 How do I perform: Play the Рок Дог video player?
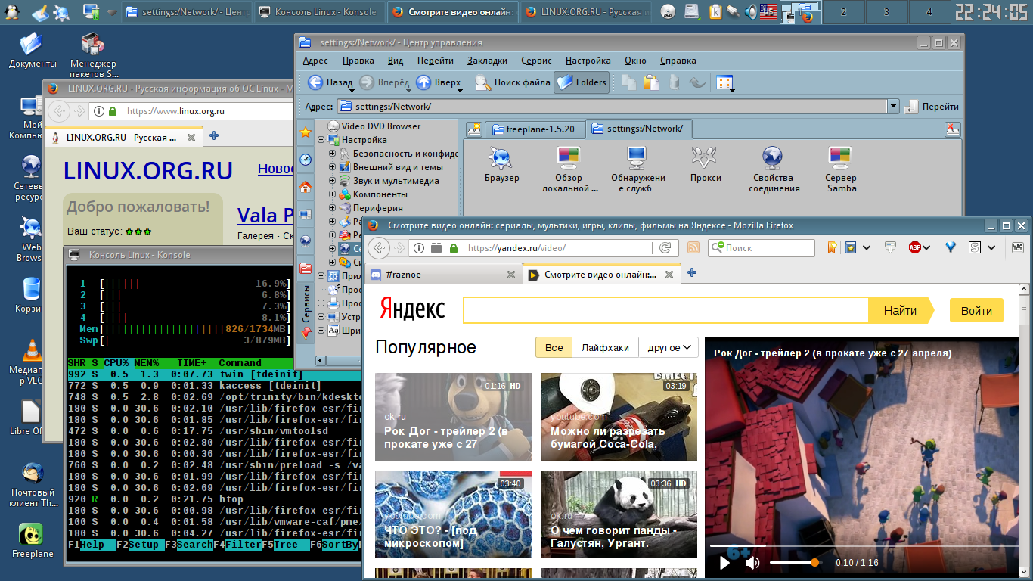click(x=724, y=562)
